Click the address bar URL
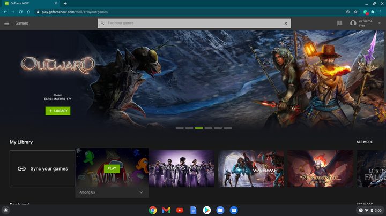386x216 pixels. tap(75, 12)
